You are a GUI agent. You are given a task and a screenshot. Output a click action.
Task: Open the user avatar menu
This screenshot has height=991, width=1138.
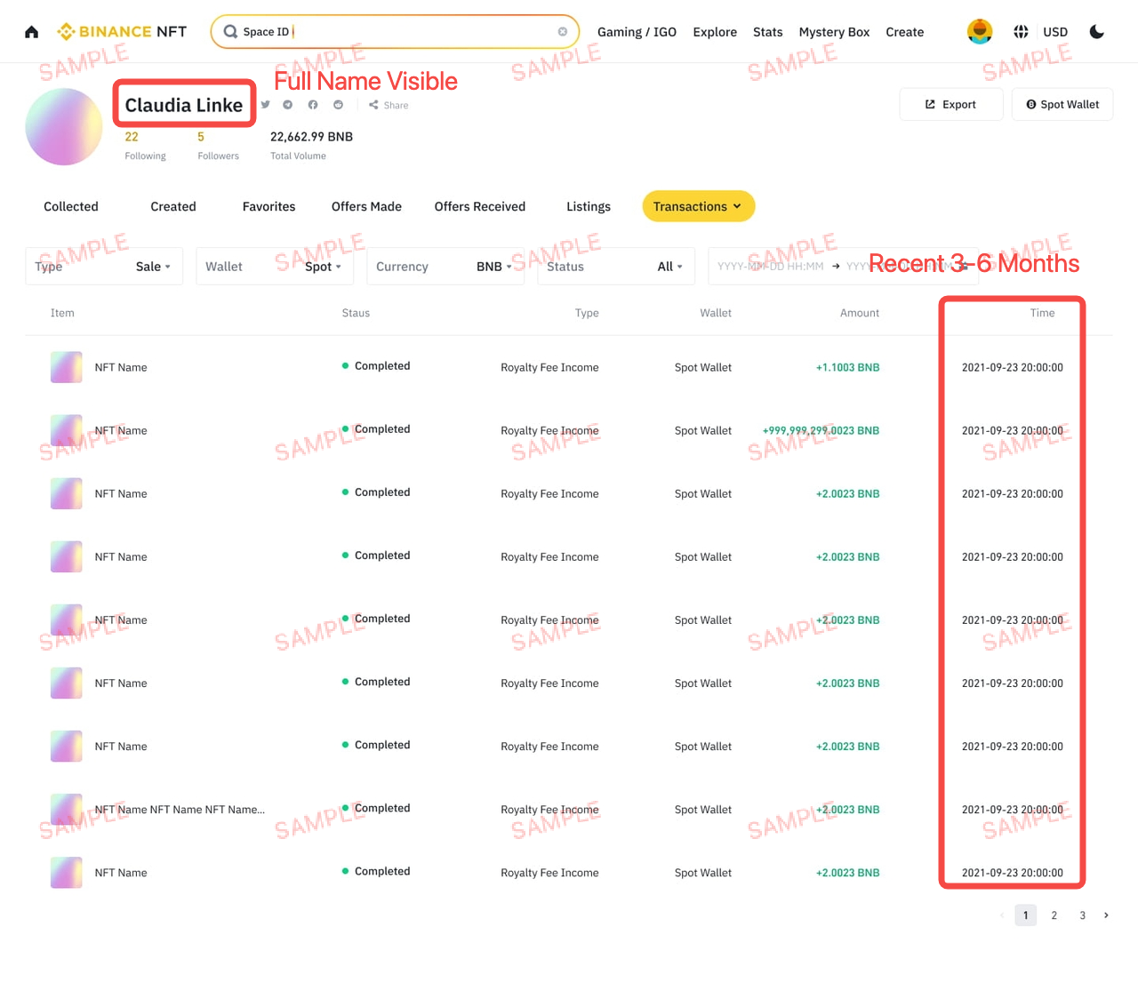coord(980,31)
